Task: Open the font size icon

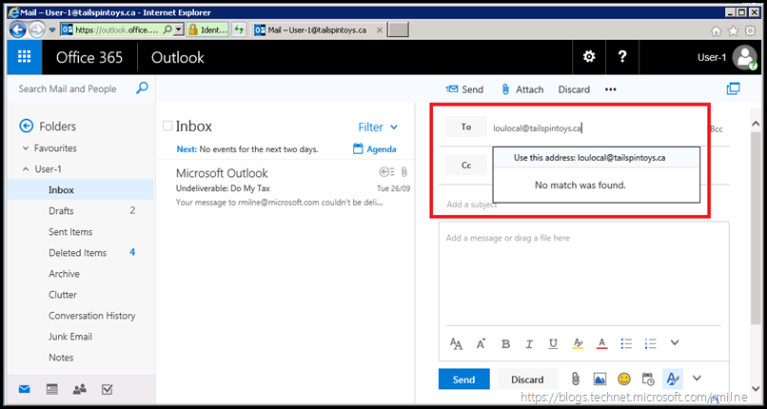Action: click(456, 343)
